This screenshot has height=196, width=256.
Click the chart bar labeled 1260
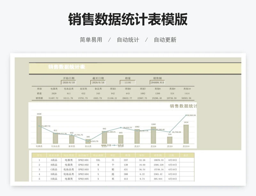(x=153, y=135)
